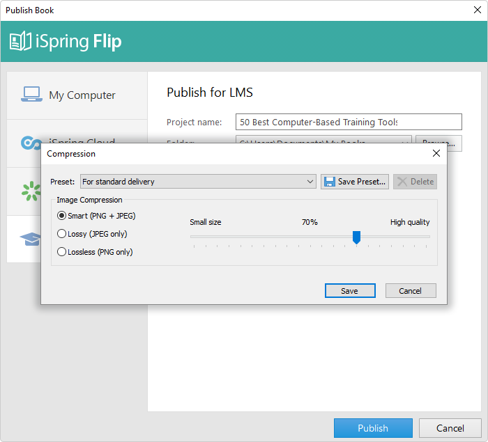
Task: Select Smart (PNG + JPEG) compression
Action: click(x=96, y=216)
